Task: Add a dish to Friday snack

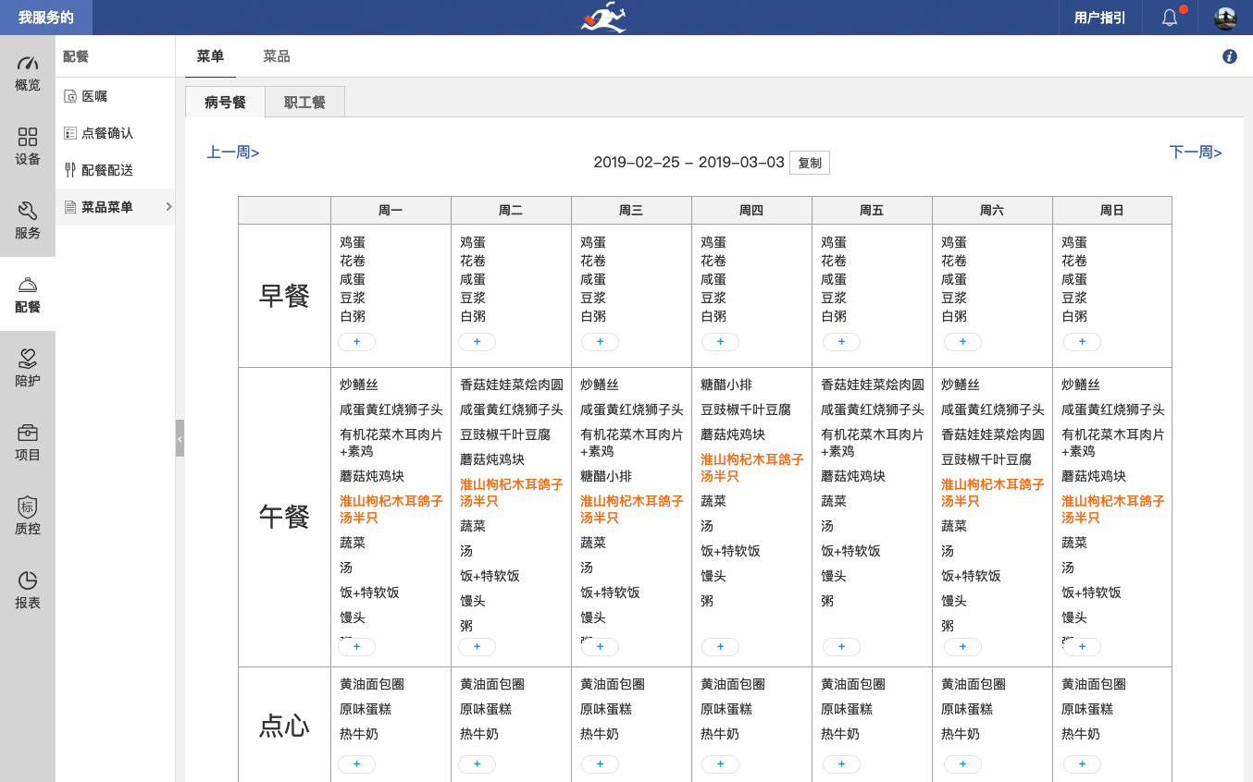Action: 841,764
